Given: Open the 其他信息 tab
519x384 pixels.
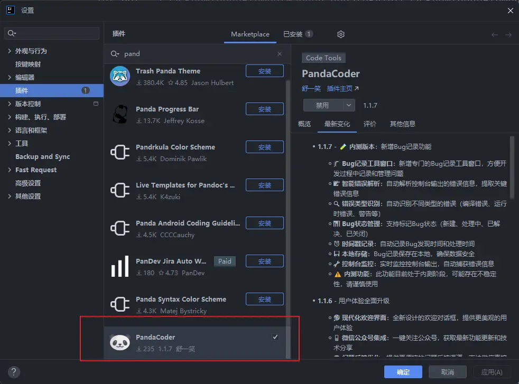Looking at the screenshot, I should [x=403, y=124].
